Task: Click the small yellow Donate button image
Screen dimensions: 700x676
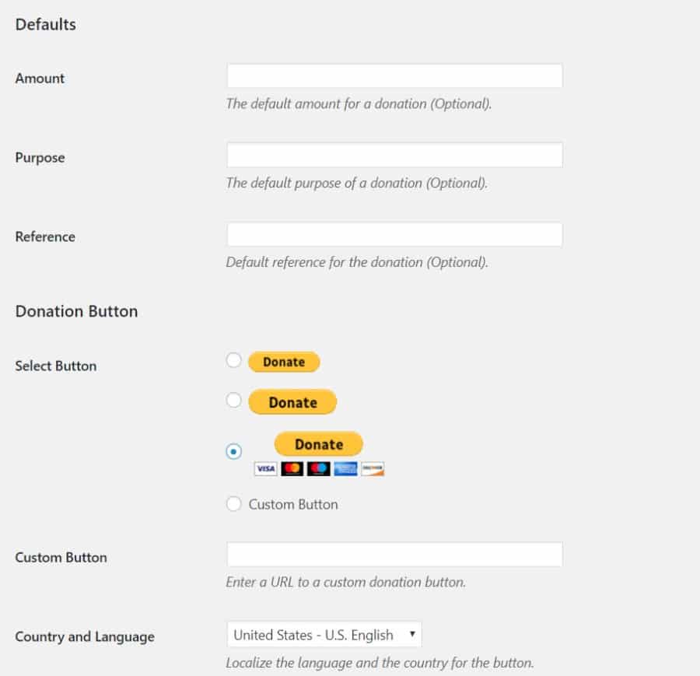Action: [x=284, y=361]
